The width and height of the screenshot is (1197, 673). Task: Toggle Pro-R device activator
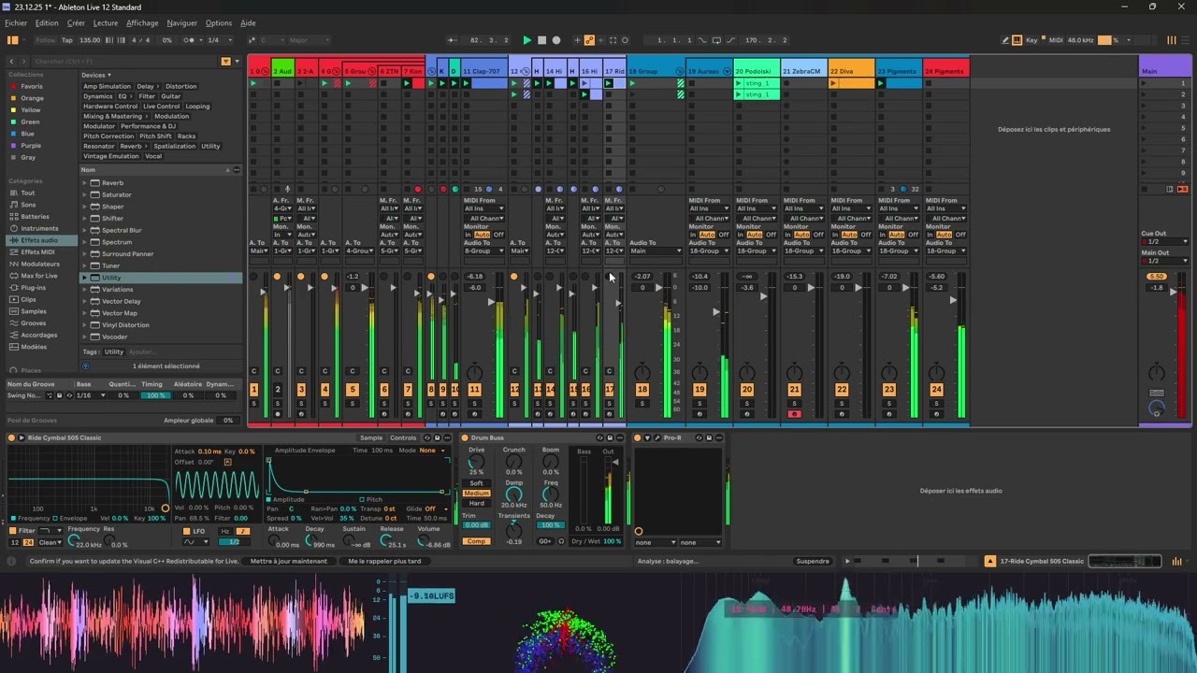tap(638, 437)
